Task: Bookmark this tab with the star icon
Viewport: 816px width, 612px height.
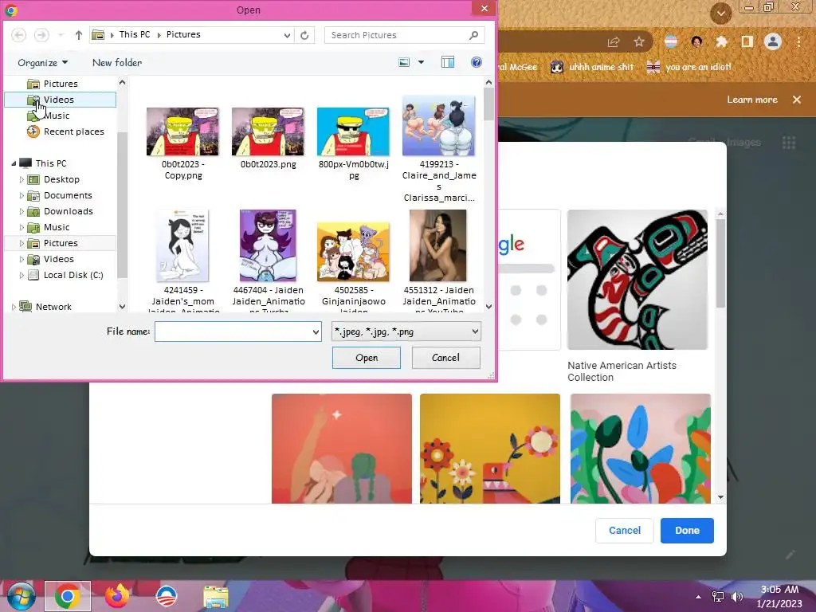Action: [x=639, y=42]
